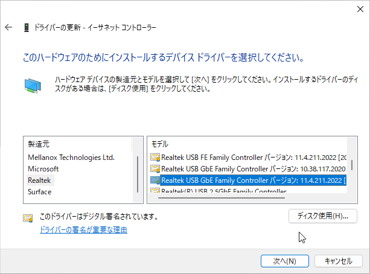Click the Realtek USB FE driver icon
Image resolution: width=370 pixels, height=274 pixels.
pyautogui.click(x=155, y=157)
